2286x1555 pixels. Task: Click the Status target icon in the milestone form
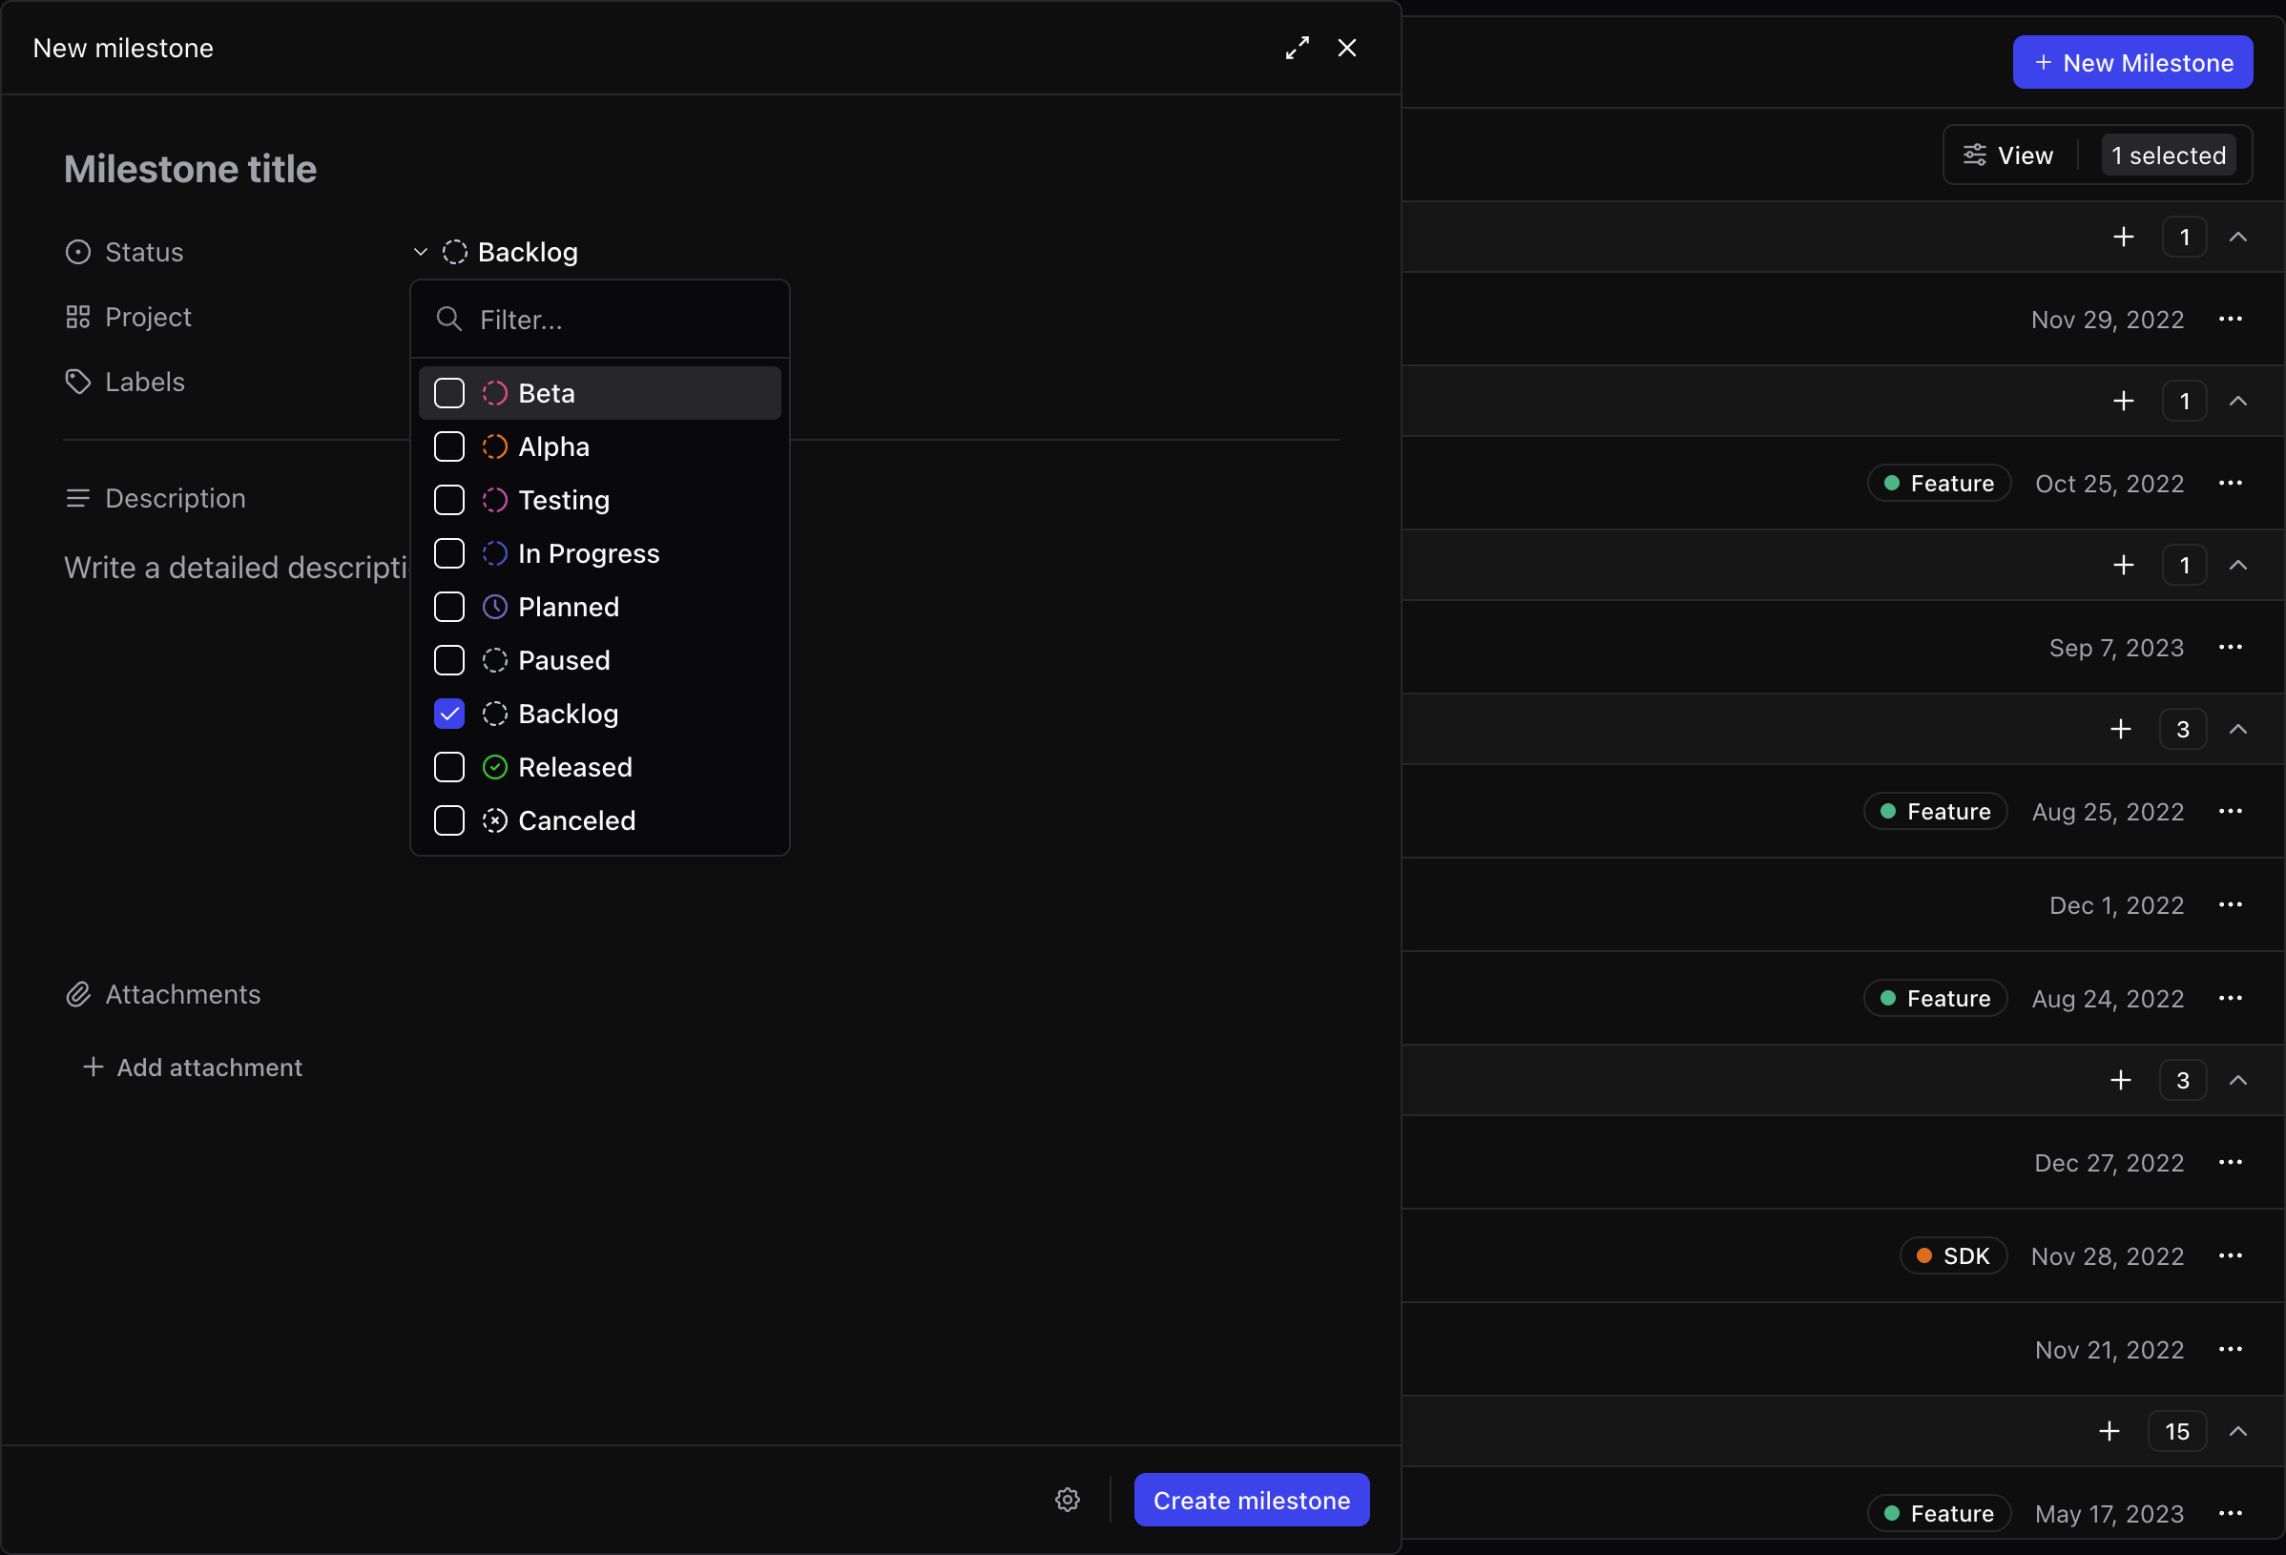pyautogui.click(x=78, y=252)
